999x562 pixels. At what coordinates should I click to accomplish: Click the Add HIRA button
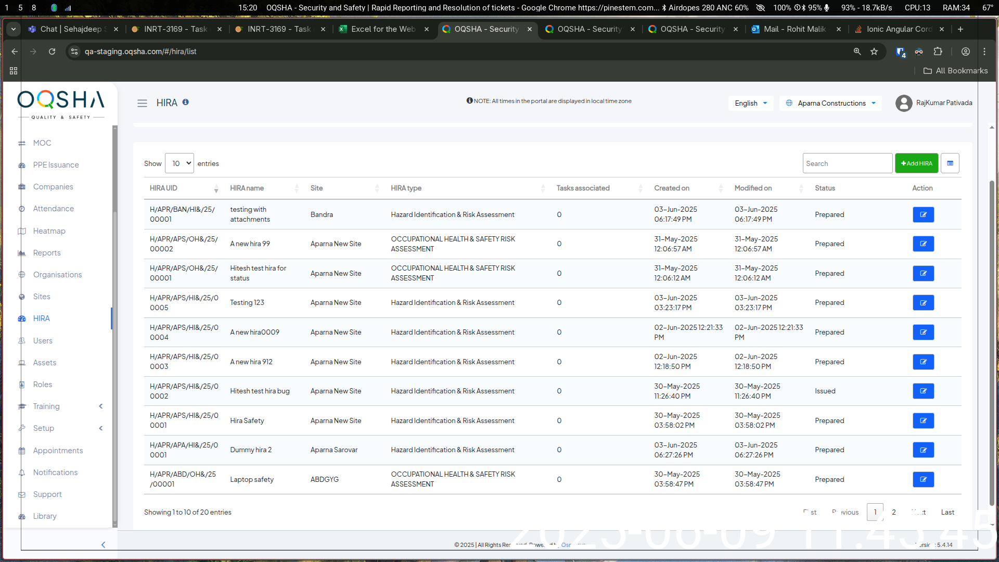[916, 163]
